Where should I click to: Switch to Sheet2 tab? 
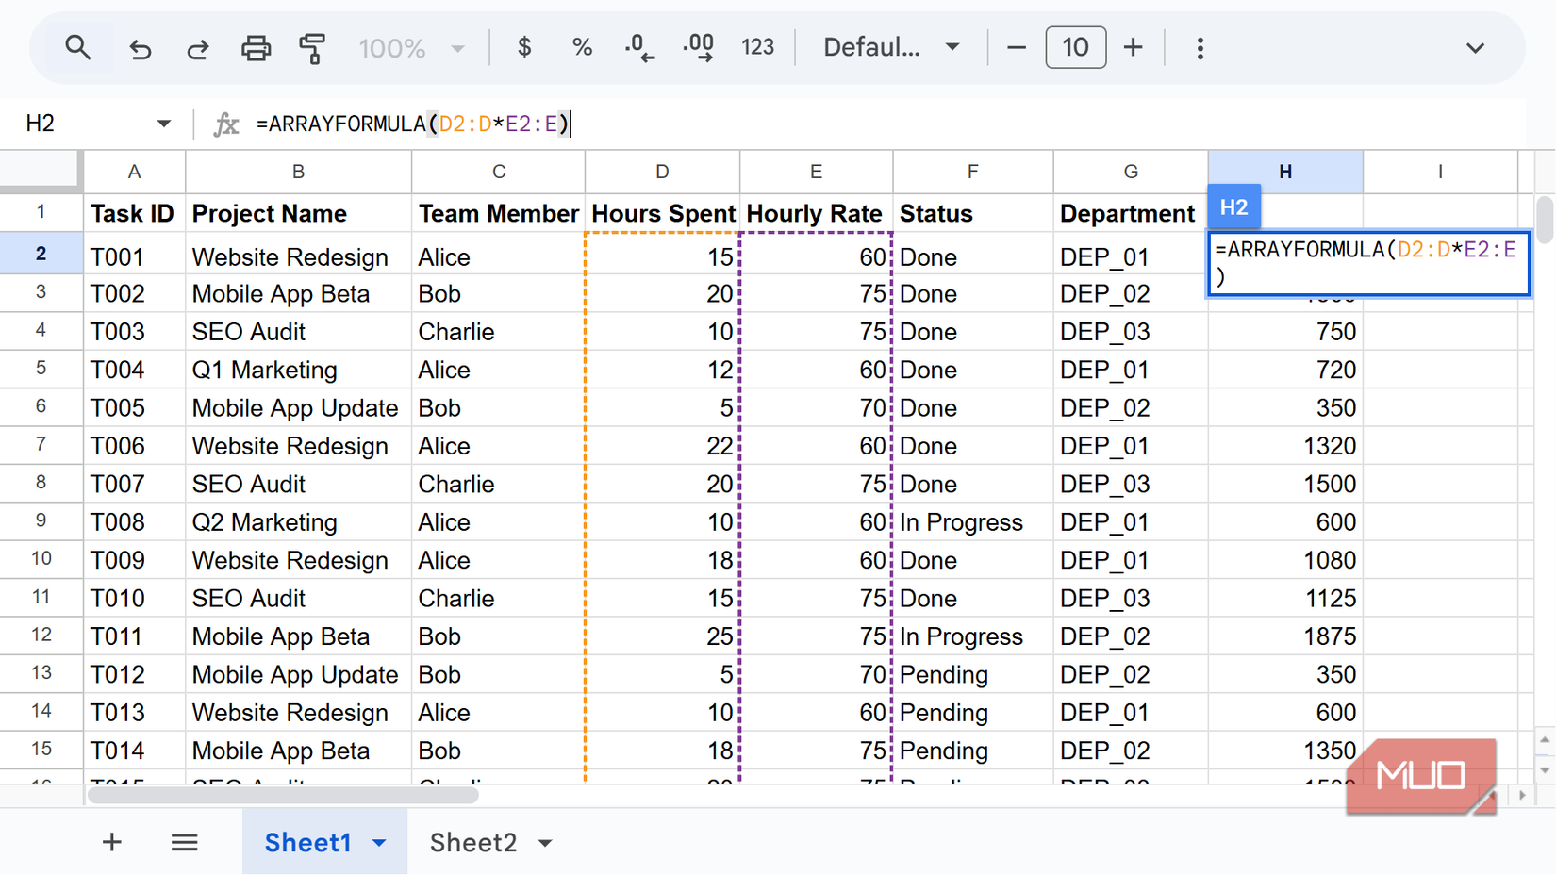tap(474, 842)
